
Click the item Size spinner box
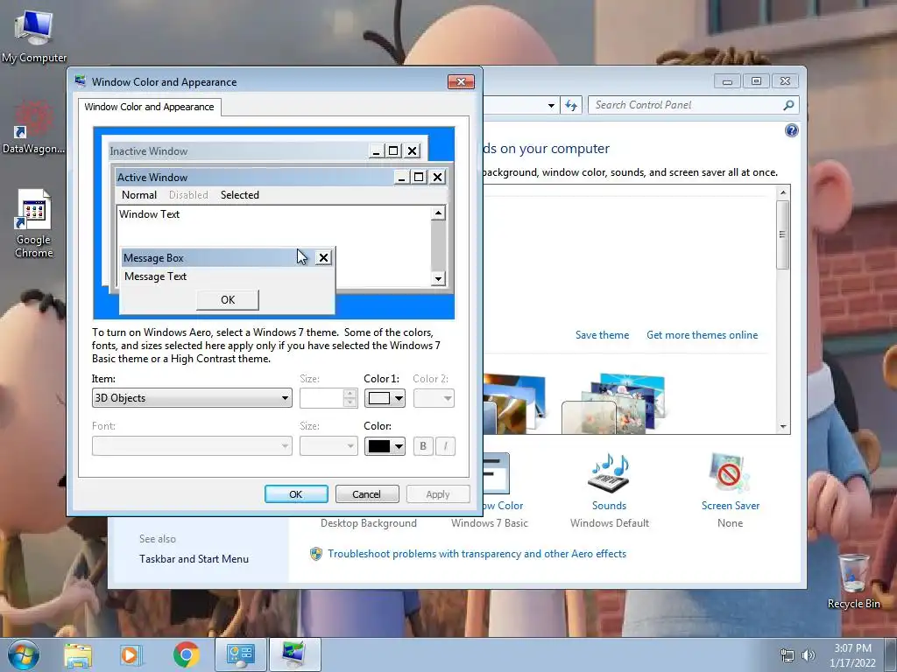coord(328,398)
